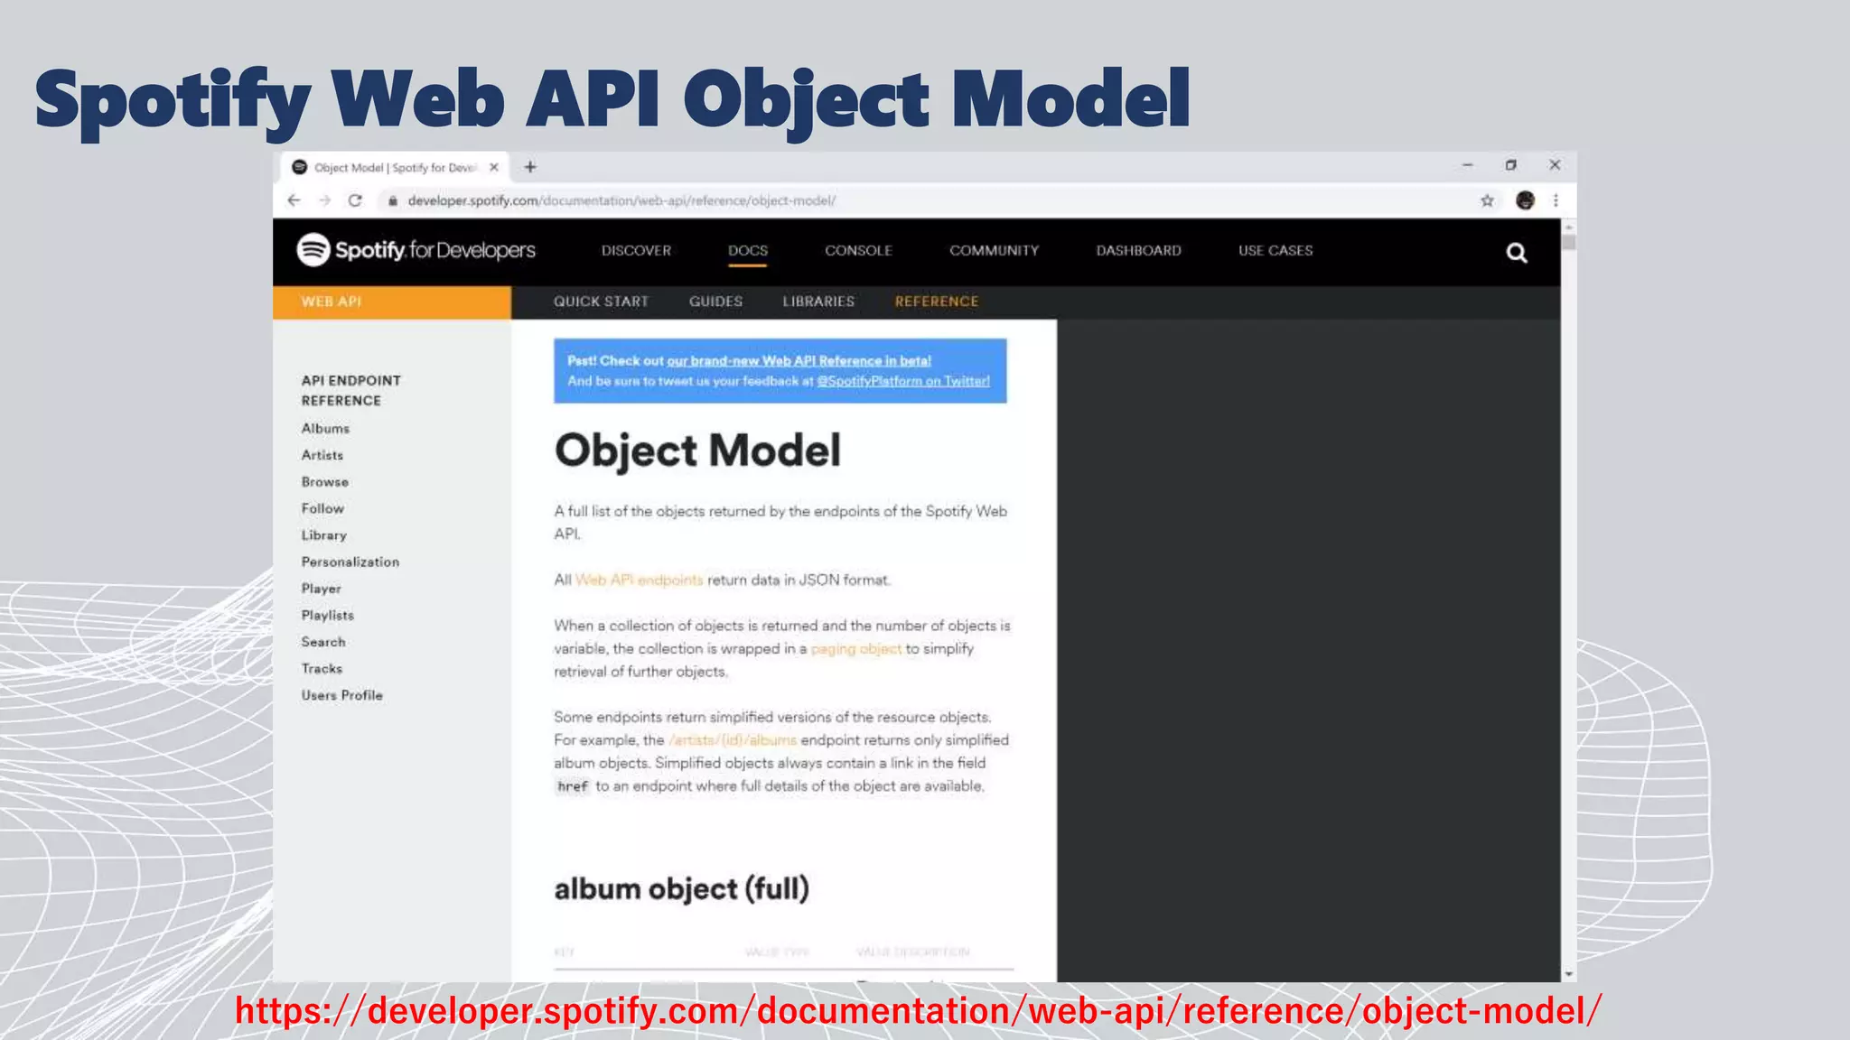Restore down the browser window
The height and width of the screenshot is (1040, 1850).
(1510, 165)
